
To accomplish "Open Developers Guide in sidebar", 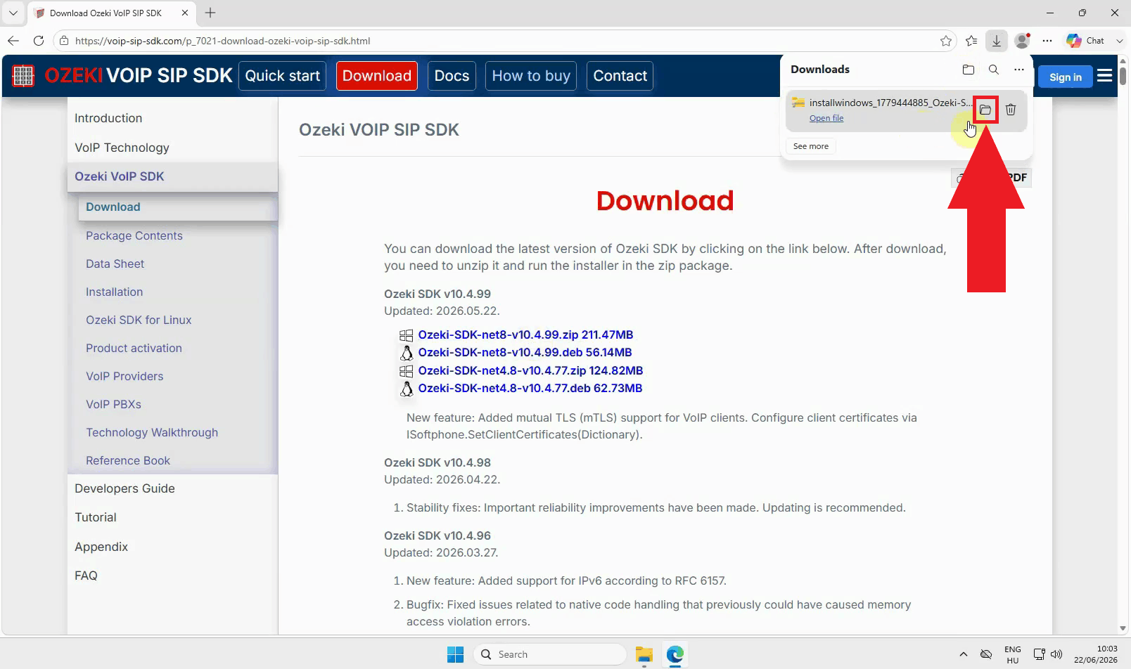I will coord(124,488).
